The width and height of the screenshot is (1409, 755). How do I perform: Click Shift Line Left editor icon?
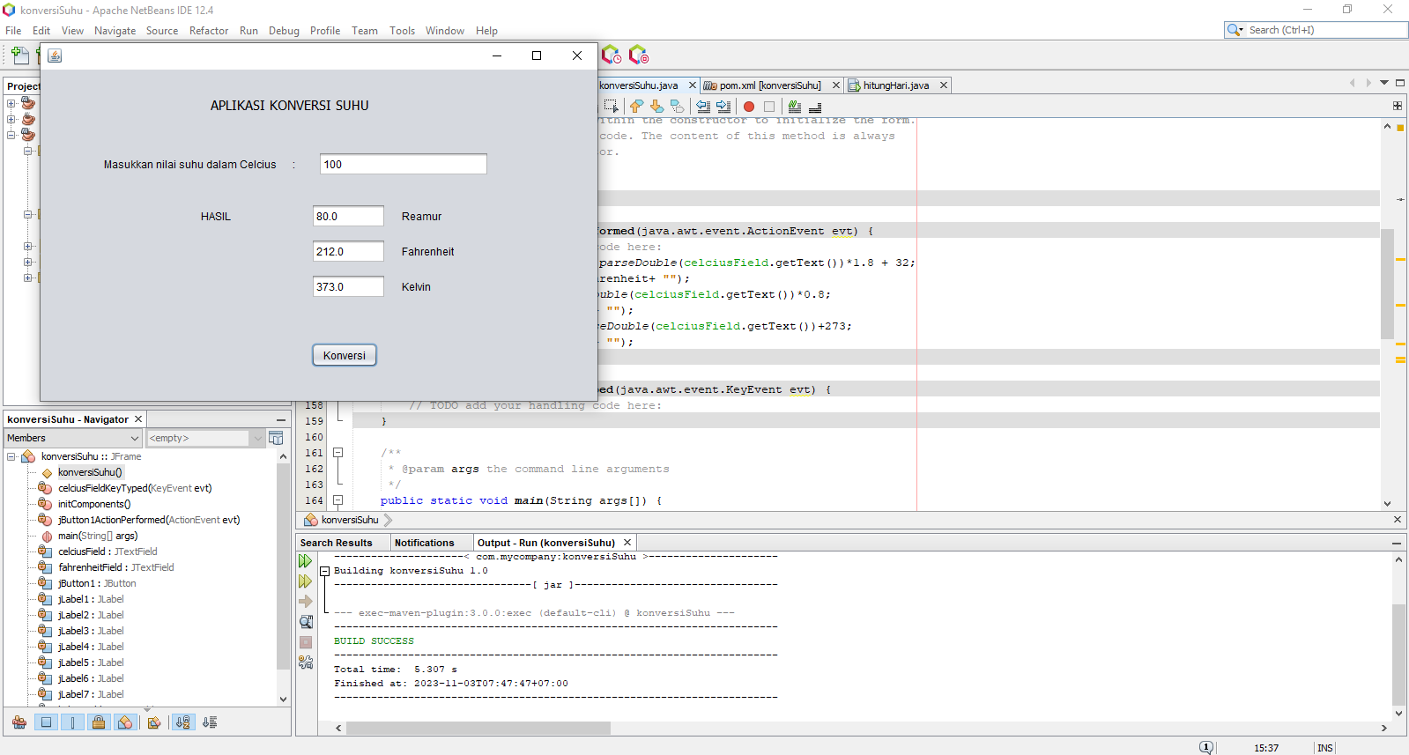coord(703,107)
